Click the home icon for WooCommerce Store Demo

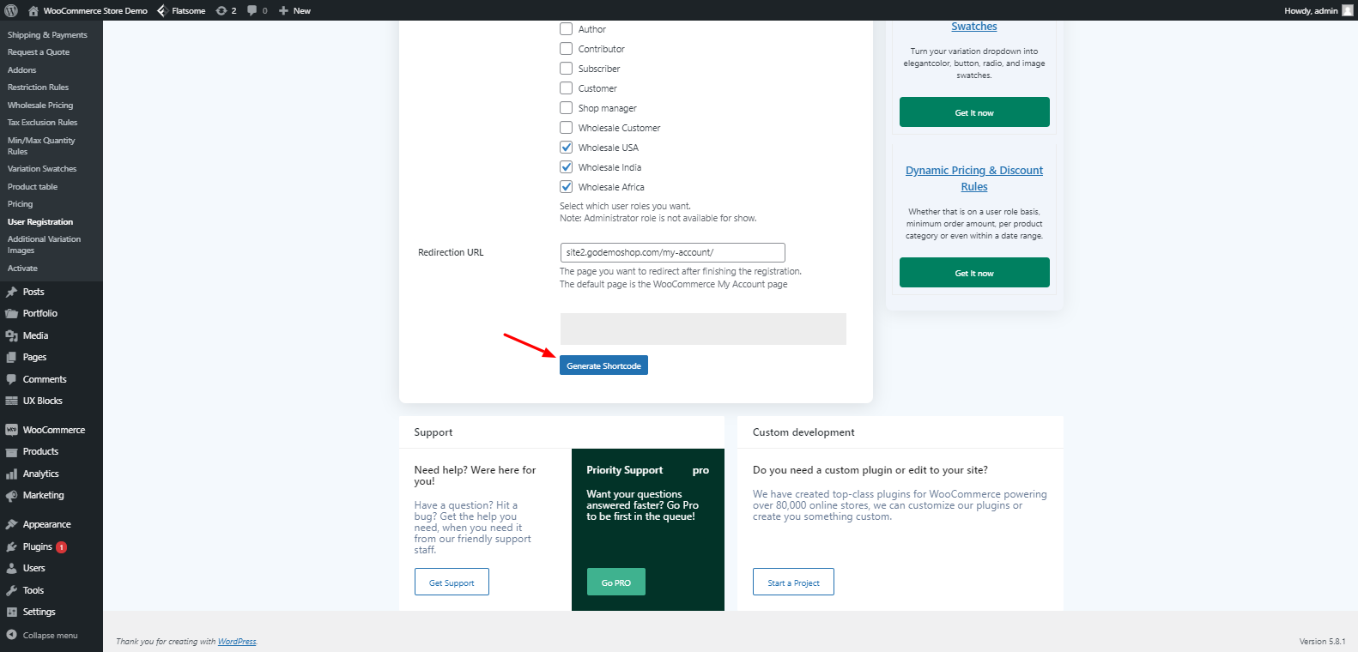click(x=33, y=10)
